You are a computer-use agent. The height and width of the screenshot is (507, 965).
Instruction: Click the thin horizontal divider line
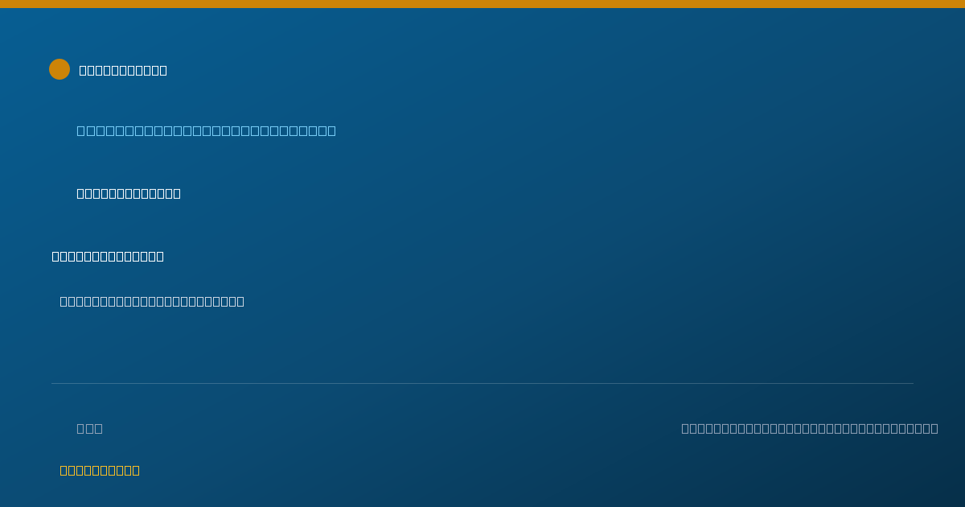tap(482, 383)
